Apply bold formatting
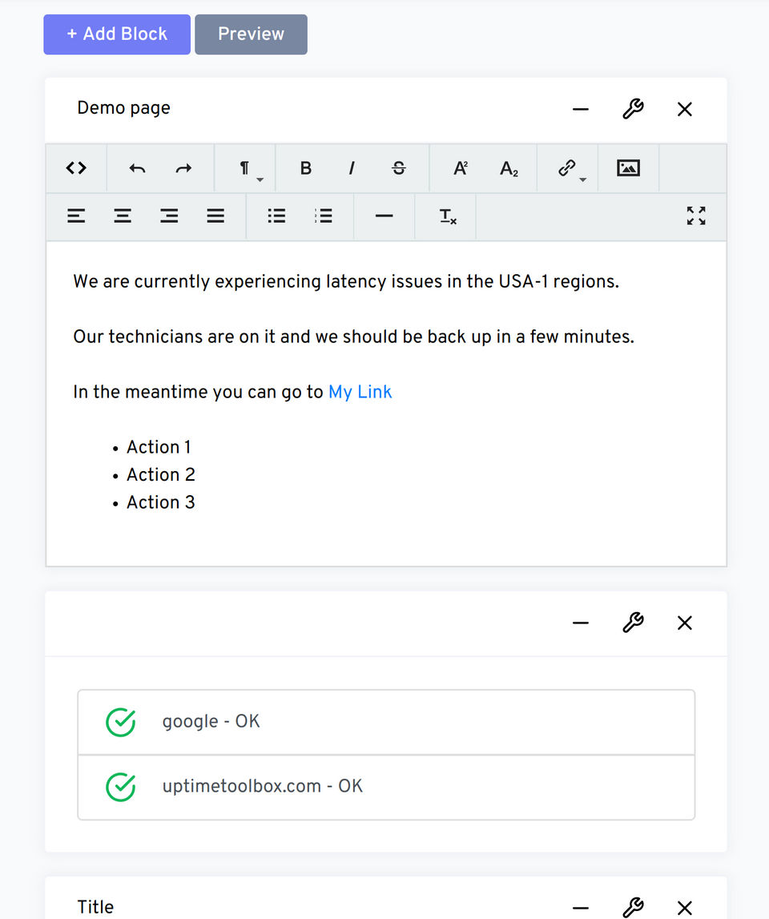This screenshot has width=769, height=919. tap(305, 169)
